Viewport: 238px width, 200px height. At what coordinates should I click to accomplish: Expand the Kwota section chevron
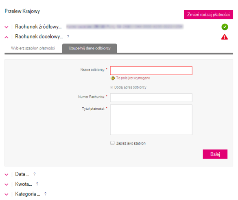point(7,184)
